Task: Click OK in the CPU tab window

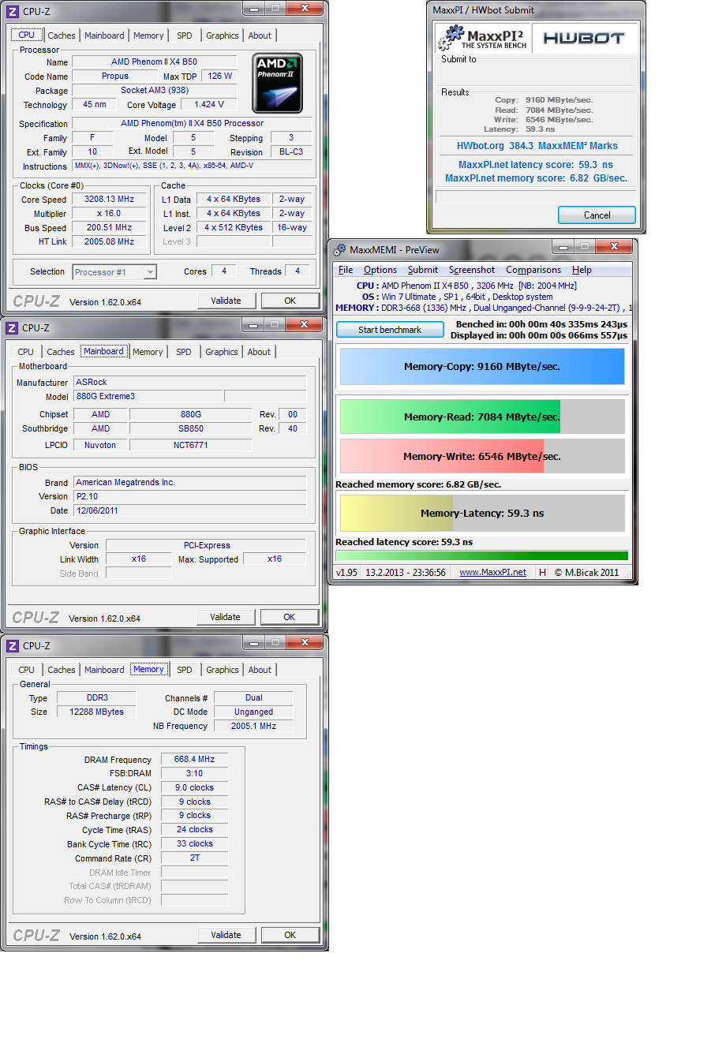Action: 290,301
